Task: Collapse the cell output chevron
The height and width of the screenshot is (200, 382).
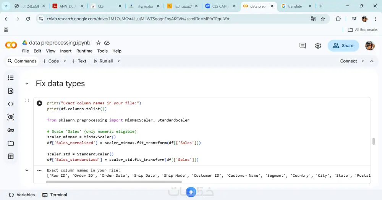Action: (x=27, y=170)
